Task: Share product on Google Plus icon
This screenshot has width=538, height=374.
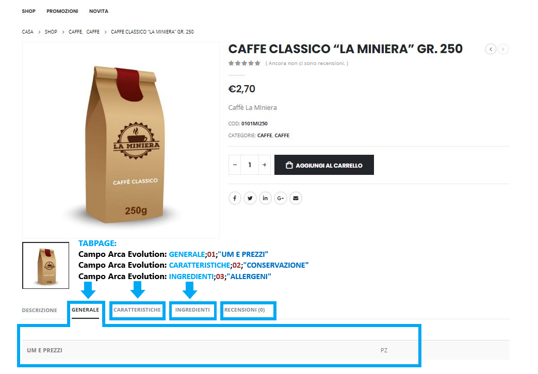Action: coord(280,198)
